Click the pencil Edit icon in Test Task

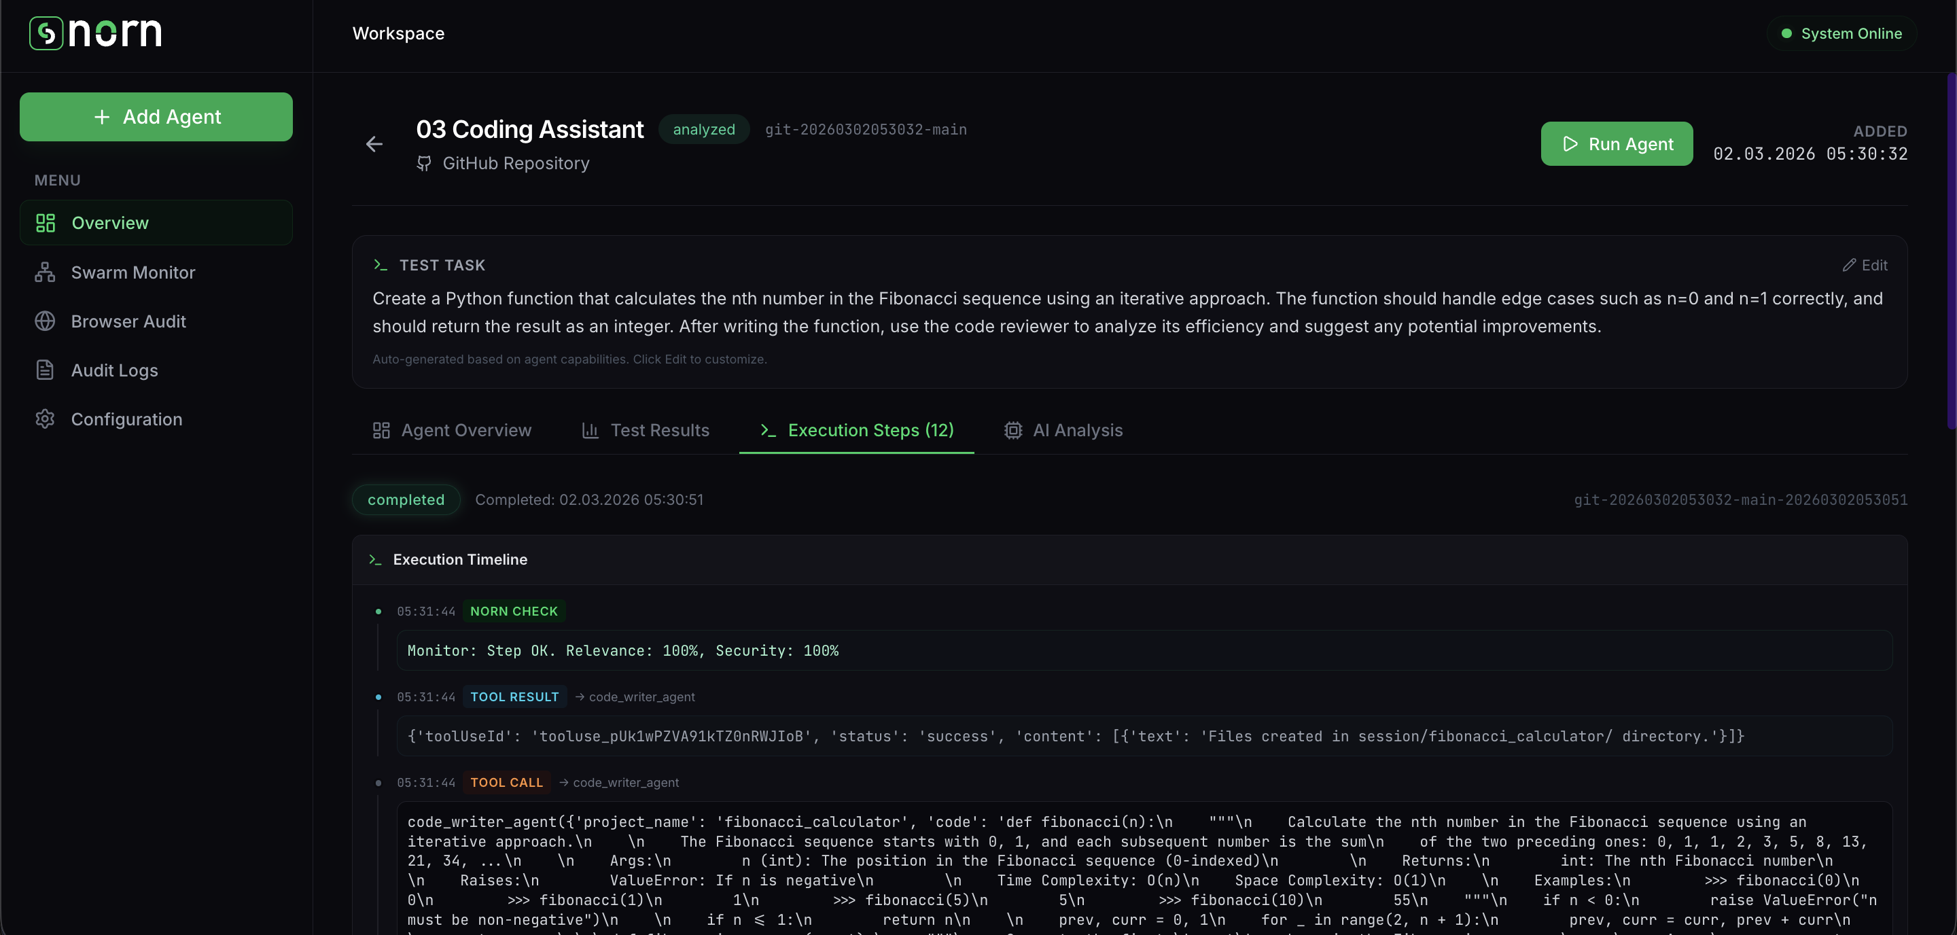click(1848, 265)
